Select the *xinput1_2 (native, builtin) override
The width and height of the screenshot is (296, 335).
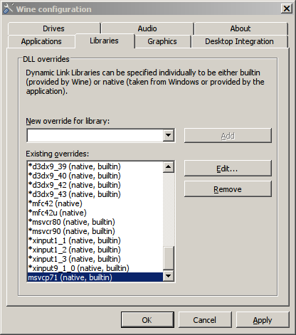click(95, 250)
